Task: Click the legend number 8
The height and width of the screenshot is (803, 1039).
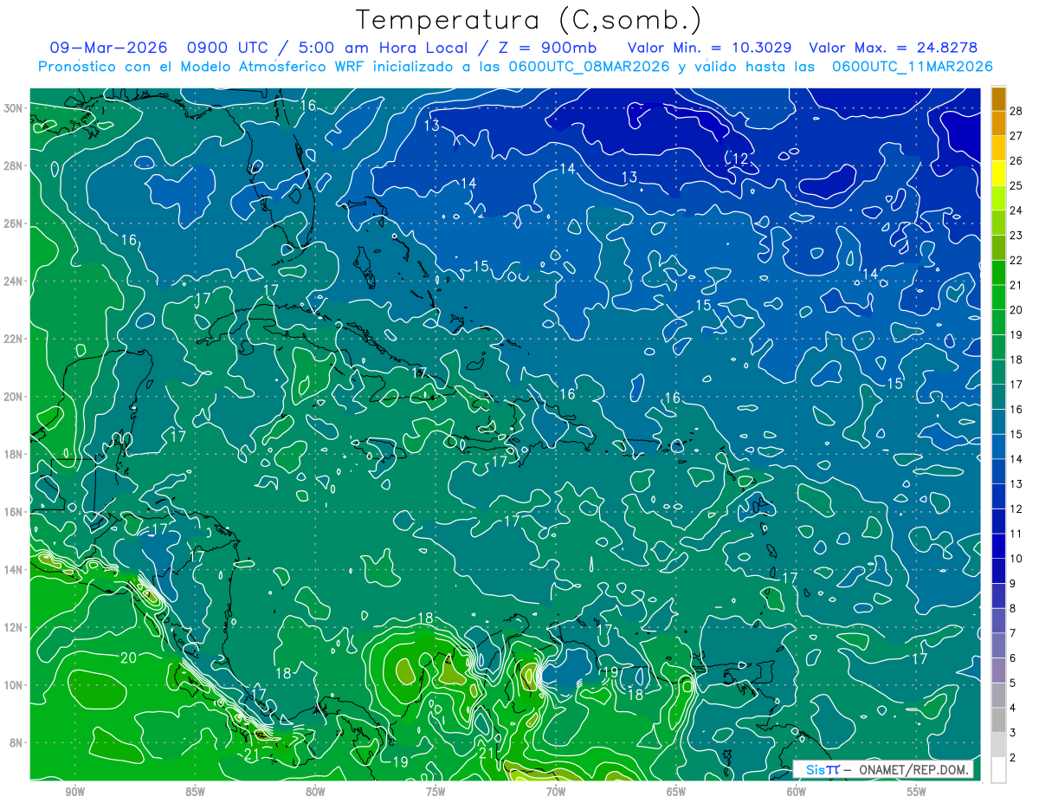Action: click(x=1013, y=609)
